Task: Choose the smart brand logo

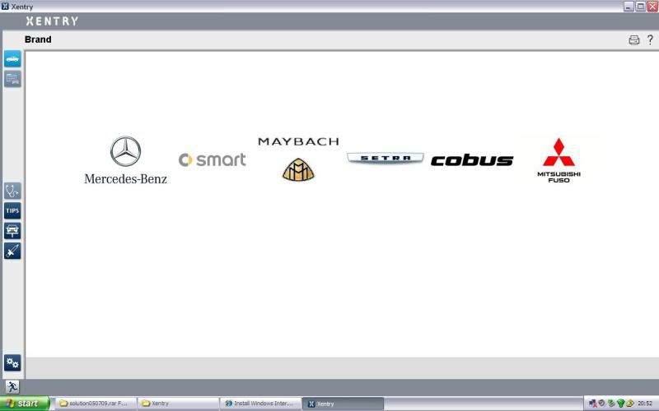Action: (213, 159)
